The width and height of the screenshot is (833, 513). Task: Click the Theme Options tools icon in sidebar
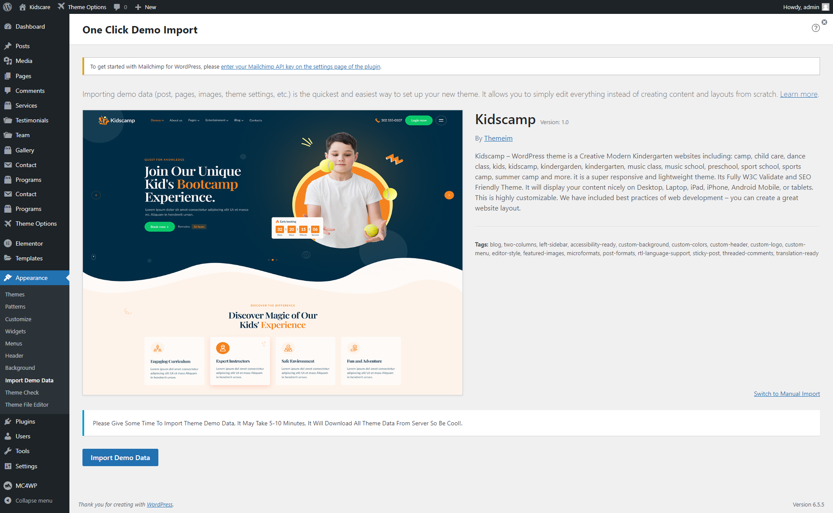(x=8, y=224)
